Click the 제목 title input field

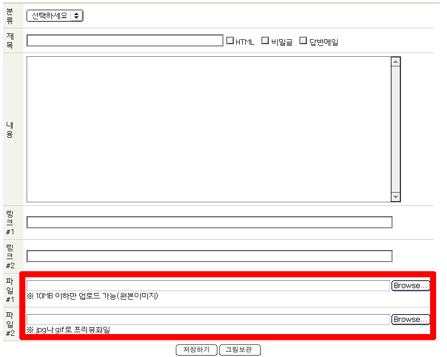(x=125, y=40)
